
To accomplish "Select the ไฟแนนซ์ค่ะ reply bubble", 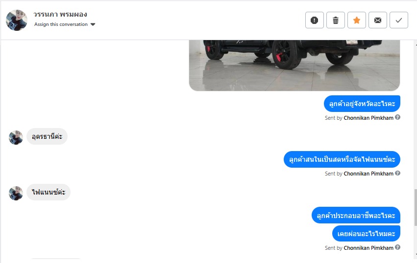I will click(x=49, y=192).
